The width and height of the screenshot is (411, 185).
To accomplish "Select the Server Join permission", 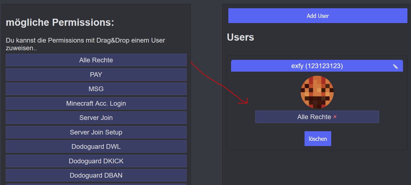I will pos(96,117).
